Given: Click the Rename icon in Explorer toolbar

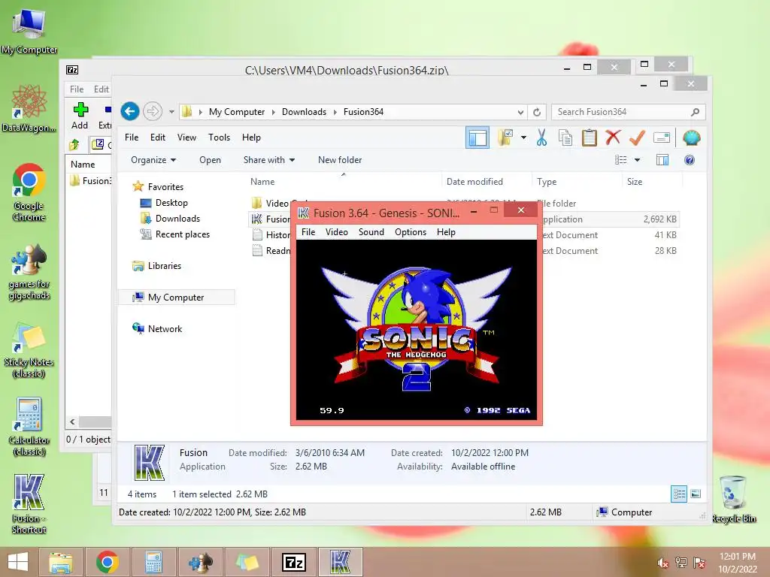Looking at the screenshot, I should (662, 138).
